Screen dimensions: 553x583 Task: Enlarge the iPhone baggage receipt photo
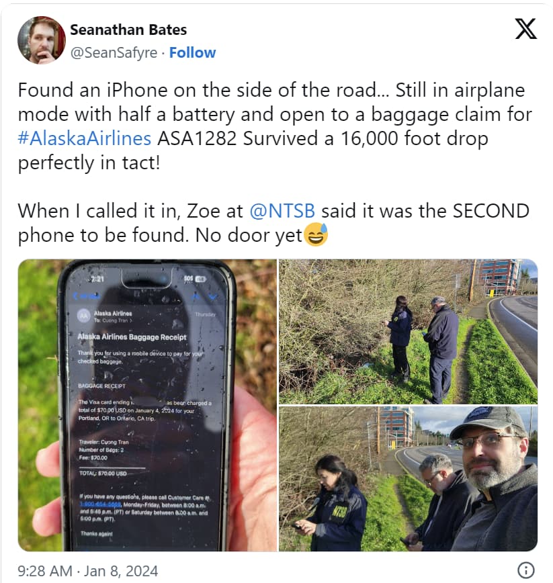[147, 405]
